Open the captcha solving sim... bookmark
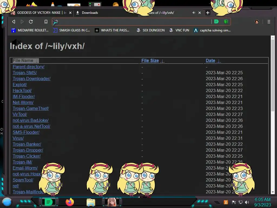Screen dimensions: 277x208 tap(212, 30)
